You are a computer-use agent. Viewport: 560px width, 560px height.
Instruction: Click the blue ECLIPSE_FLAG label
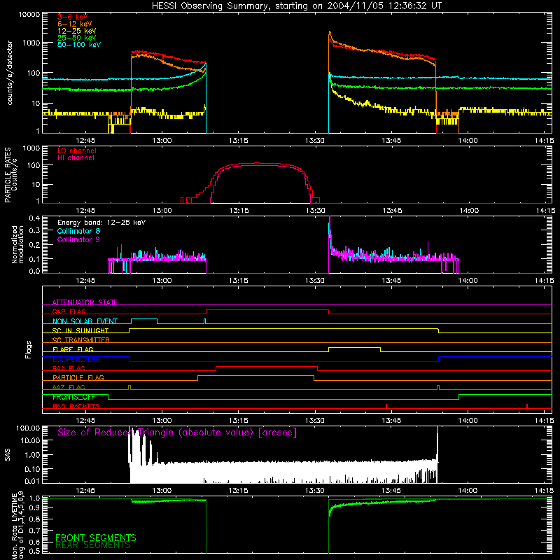point(76,359)
